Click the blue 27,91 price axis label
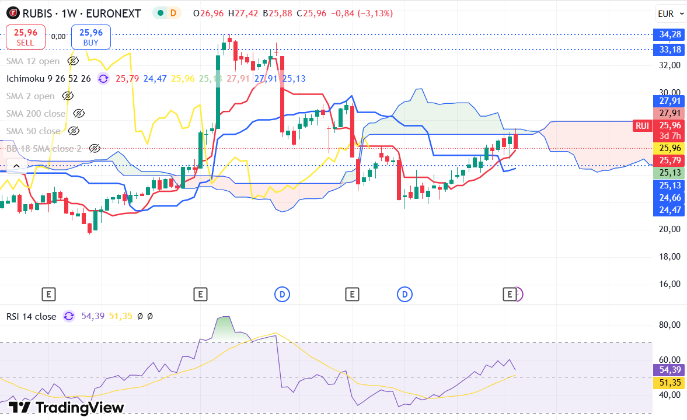The height and width of the screenshot is (420, 687). [x=668, y=101]
